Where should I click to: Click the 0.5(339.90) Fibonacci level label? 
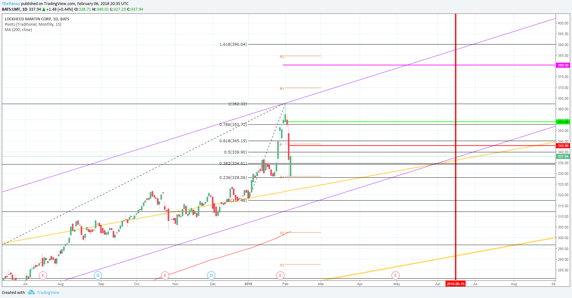(235, 152)
